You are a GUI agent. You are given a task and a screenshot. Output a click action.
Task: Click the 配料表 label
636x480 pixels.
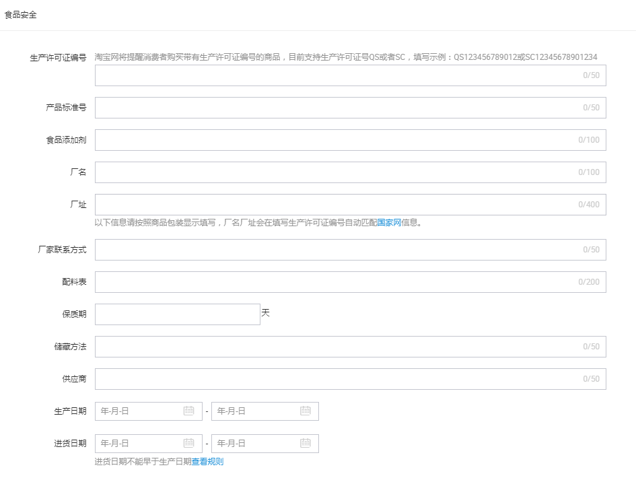[x=74, y=282]
